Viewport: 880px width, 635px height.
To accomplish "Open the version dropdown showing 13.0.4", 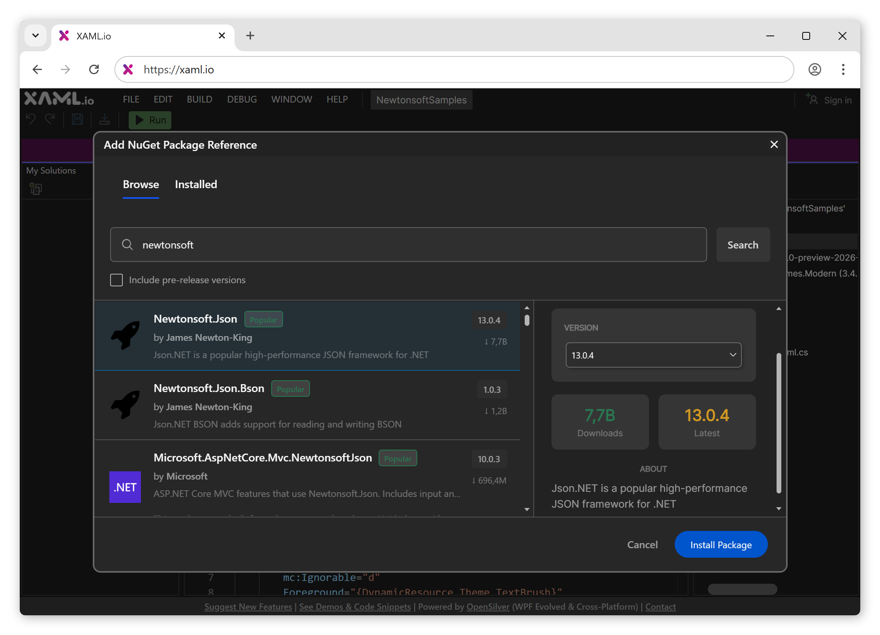I will pyautogui.click(x=653, y=355).
